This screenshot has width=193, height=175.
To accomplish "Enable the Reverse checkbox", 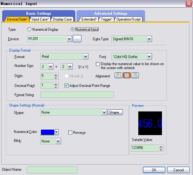I will pyautogui.click(x=70, y=133).
